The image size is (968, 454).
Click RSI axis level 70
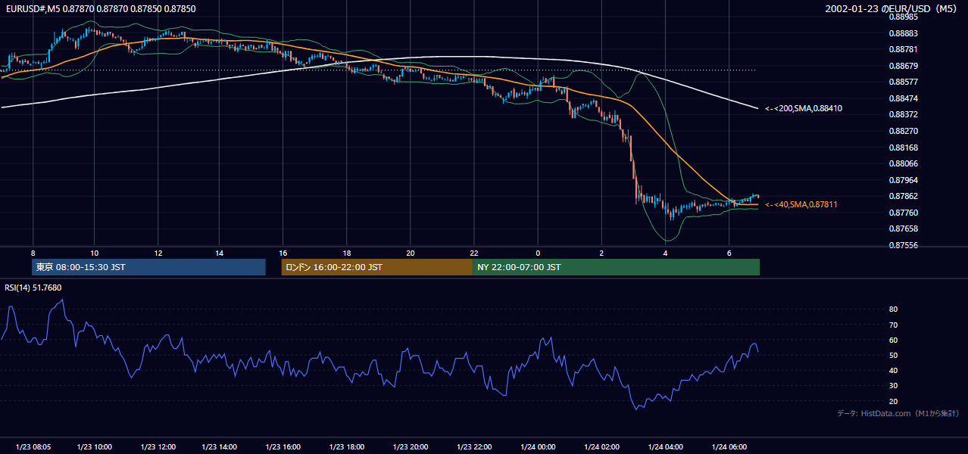tap(894, 325)
